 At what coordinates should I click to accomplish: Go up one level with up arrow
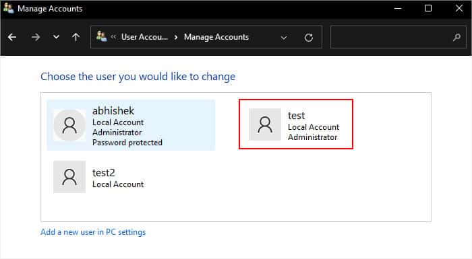(x=76, y=37)
